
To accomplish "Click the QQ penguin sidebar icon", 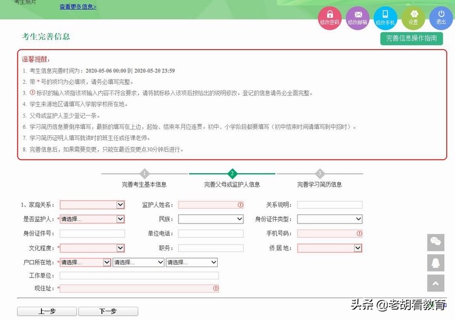I will click(x=436, y=263).
